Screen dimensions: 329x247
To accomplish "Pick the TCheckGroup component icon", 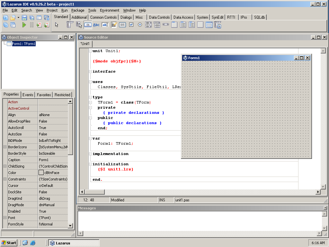I will point(191,25).
